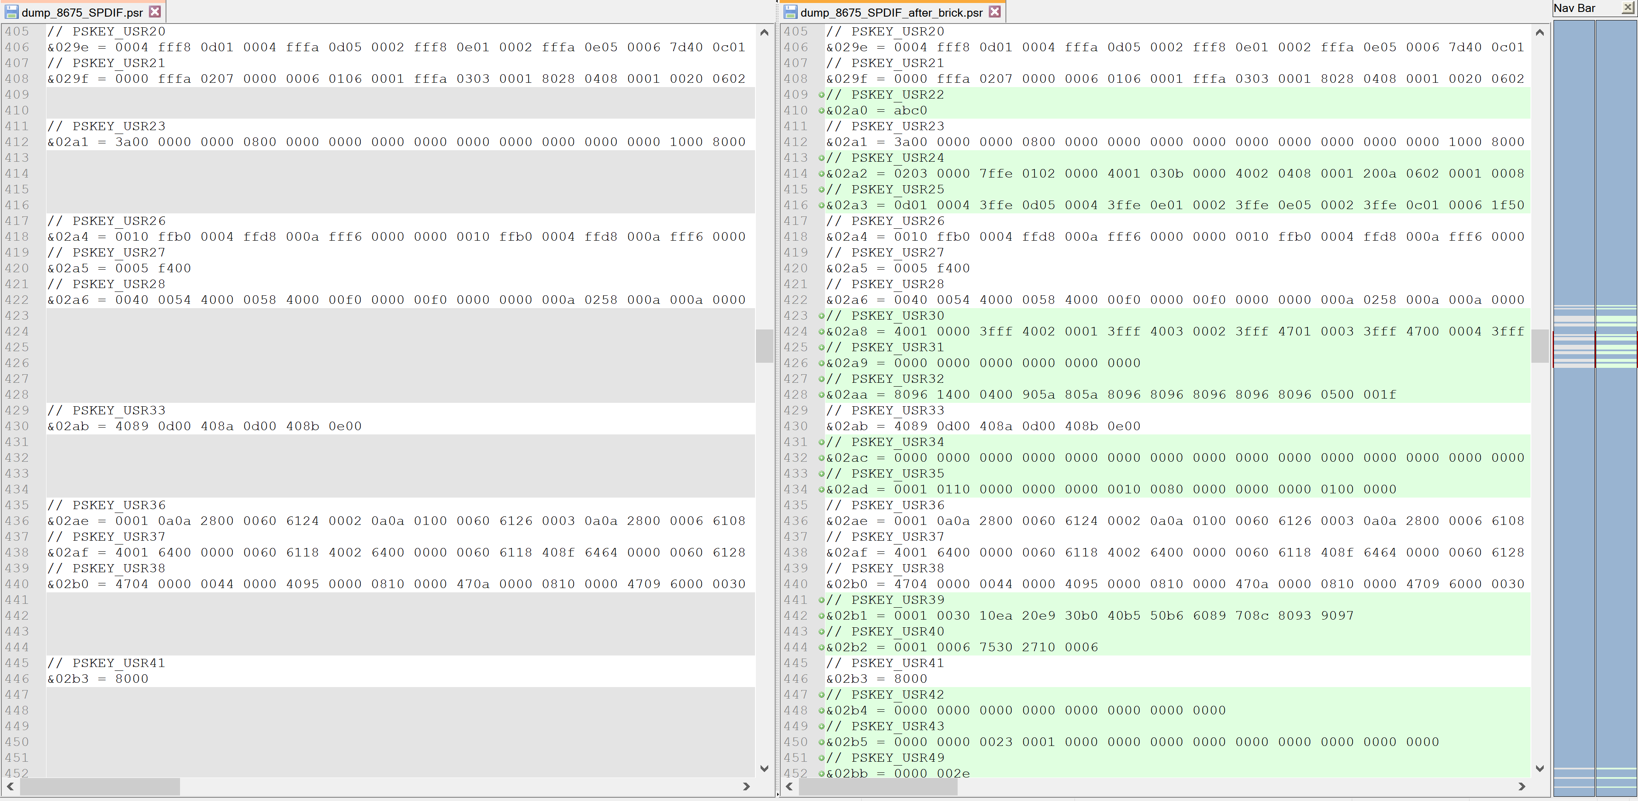Close the dump_8675_SPDIF_after_brick.psr tab
Image resolution: width=1638 pixels, height=801 pixels.
[x=995, y=12]
